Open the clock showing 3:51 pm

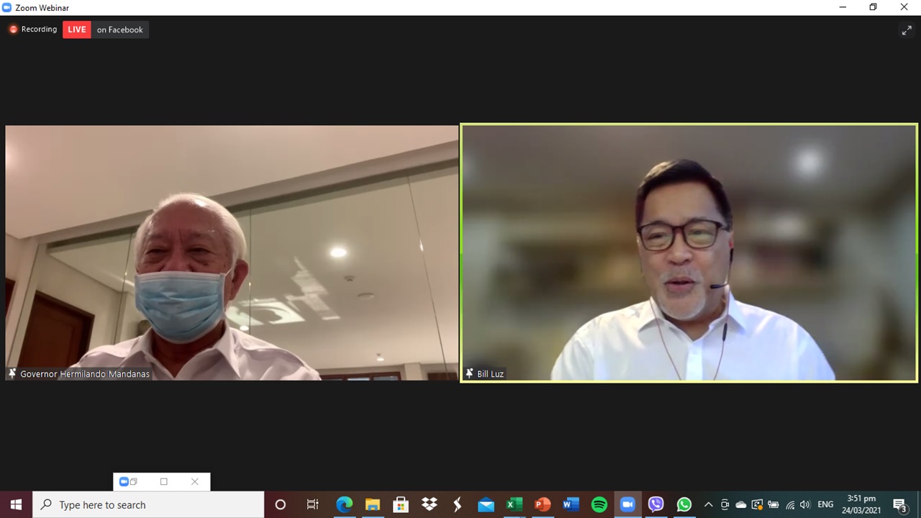[x=862, y=504]
